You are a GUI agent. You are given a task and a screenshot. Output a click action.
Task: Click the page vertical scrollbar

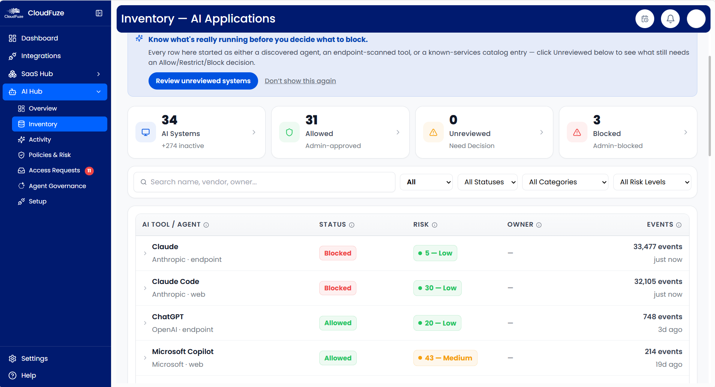point(709,106)
